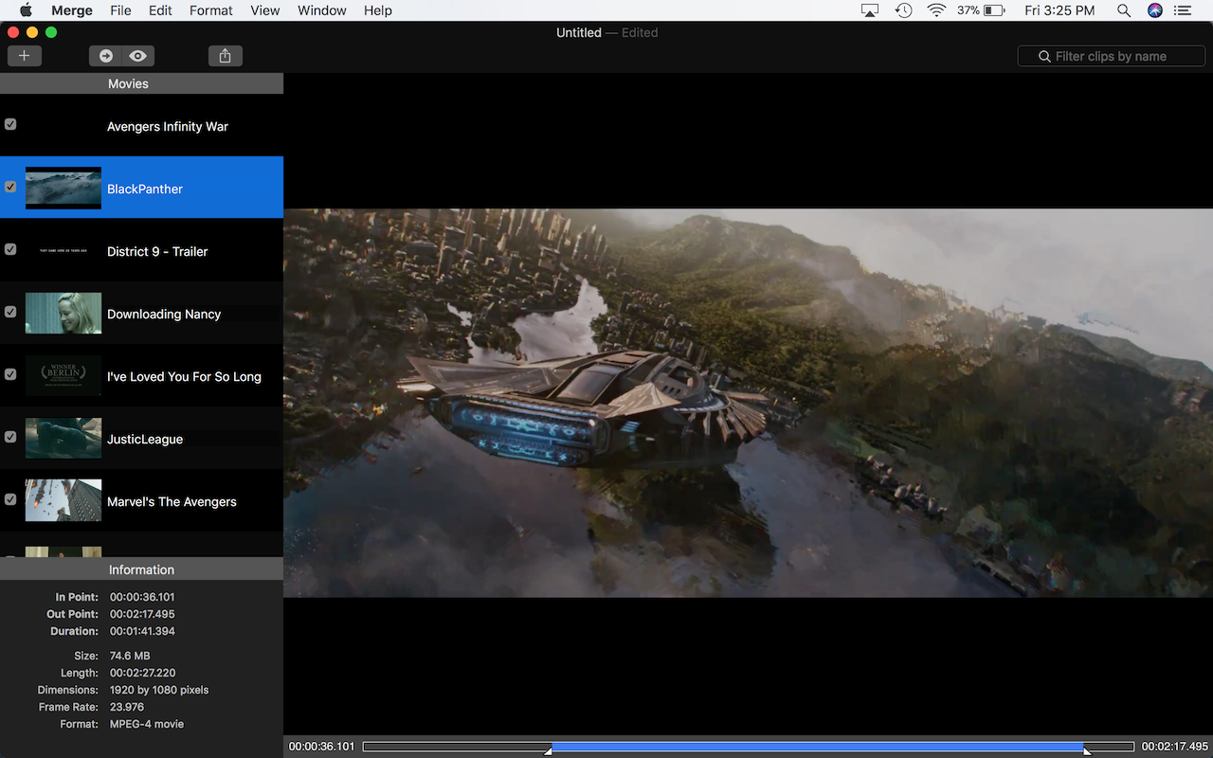Click the Duration value 00:01:41.394
This screenshot has height=758, width=1213.
pos(142,631)
